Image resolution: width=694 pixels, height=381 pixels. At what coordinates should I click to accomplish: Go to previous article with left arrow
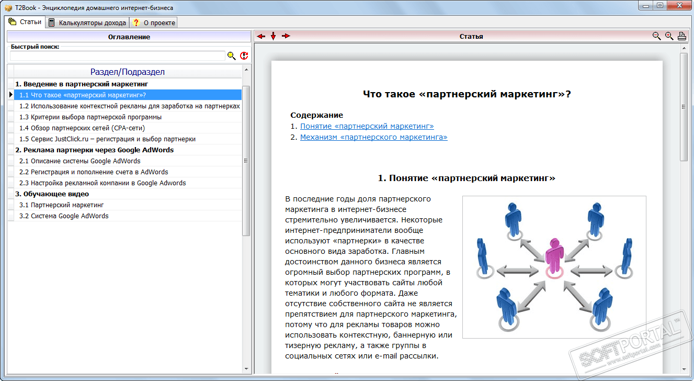pyautogui.click(x=261, y=36)
